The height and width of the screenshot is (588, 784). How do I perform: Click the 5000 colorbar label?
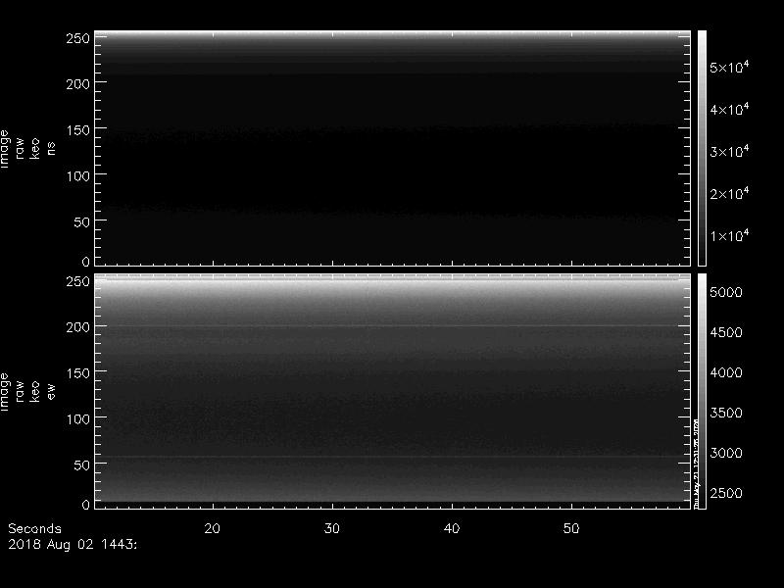726,292
